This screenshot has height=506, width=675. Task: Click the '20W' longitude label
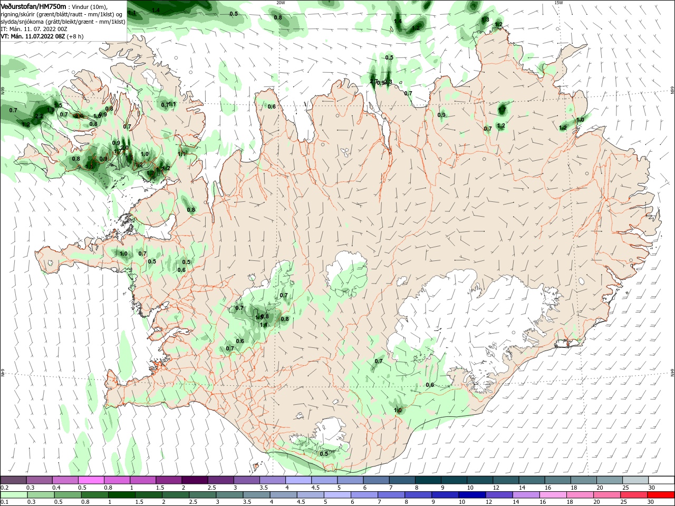pyautogui.click(x=281, y=3)
